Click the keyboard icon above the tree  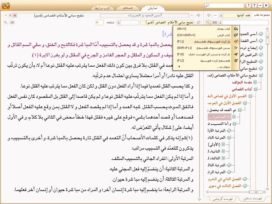point(214,22)
